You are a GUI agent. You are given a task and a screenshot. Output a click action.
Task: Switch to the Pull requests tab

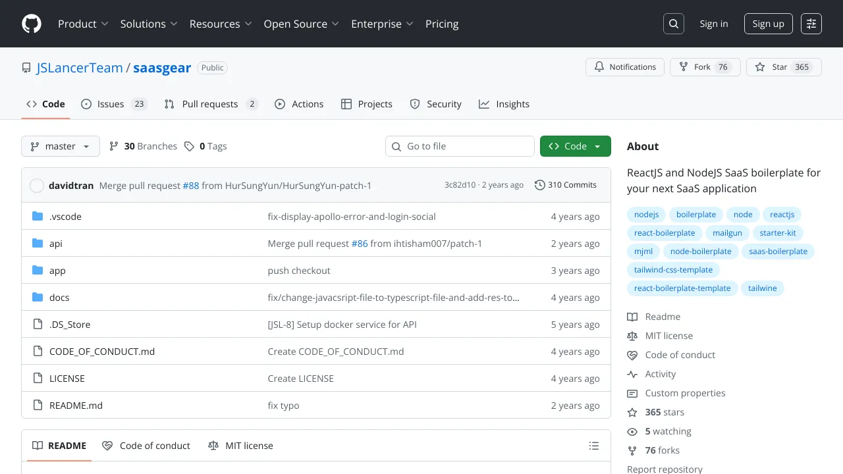click(x=210, y=104)
